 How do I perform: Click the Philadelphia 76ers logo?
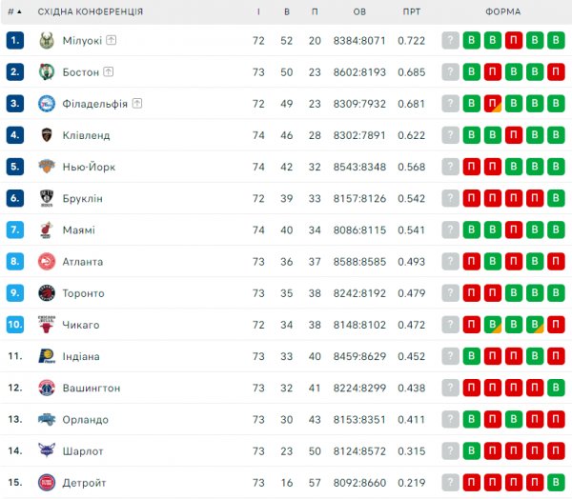tap(46, 104)
